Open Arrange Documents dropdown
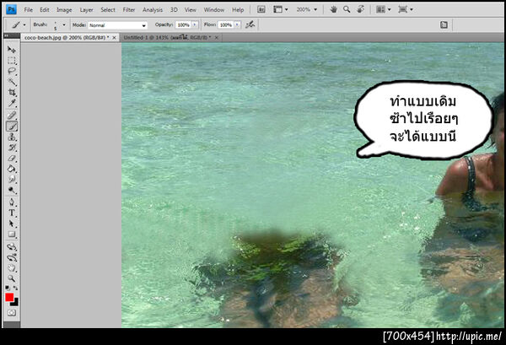 tap(384, 9)
